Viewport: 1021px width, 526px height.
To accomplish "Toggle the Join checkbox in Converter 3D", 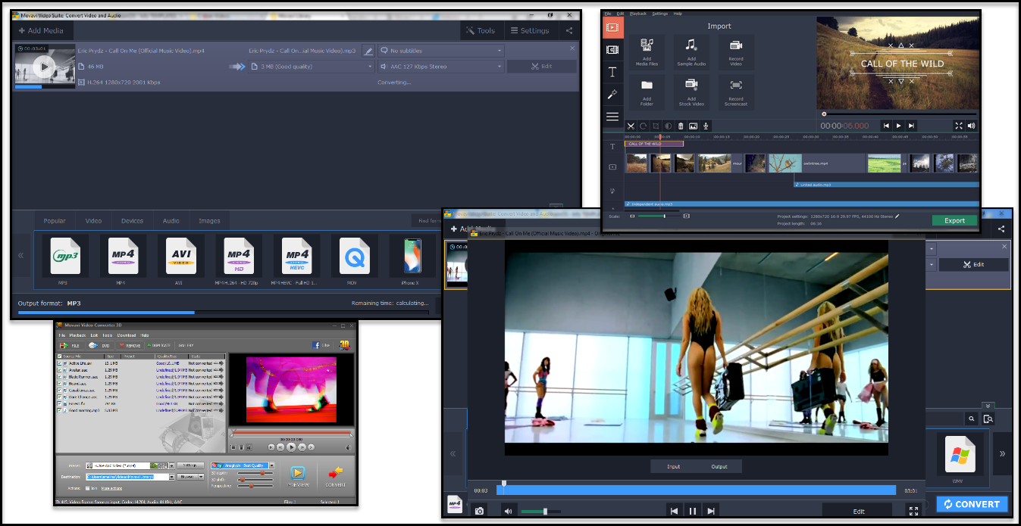I will (88, 488).
